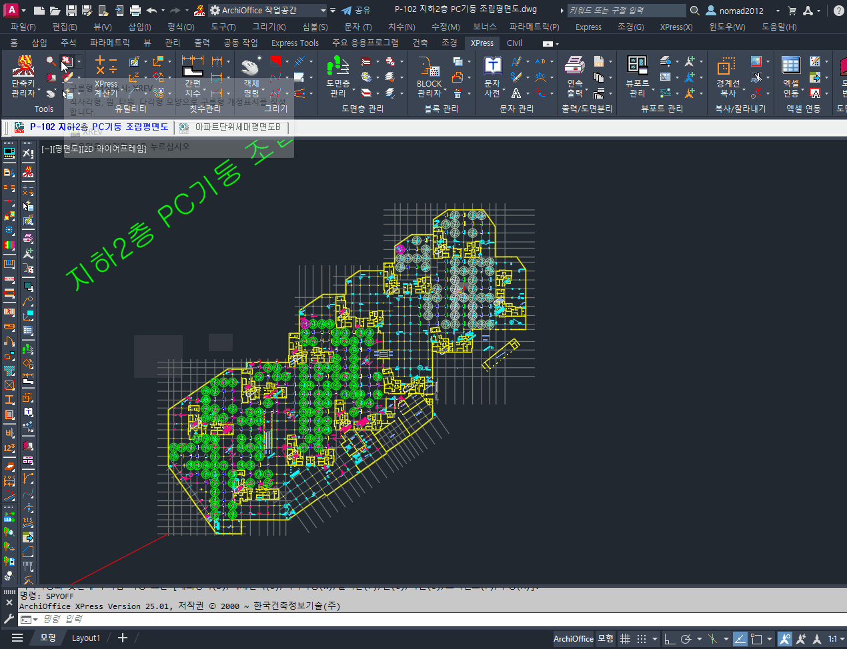Click the help question mark icon
This screenshot has width=847, height=649.
click(839, 11)
